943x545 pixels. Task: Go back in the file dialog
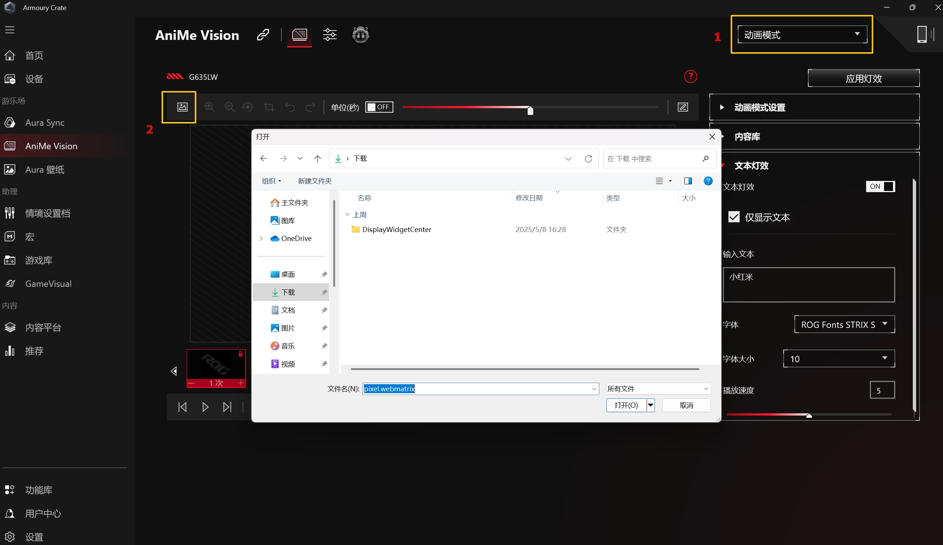[263, 159]
